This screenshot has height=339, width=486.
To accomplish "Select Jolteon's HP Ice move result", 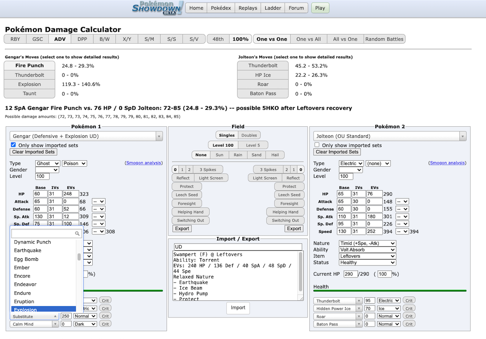I will (x=263, y=75).
